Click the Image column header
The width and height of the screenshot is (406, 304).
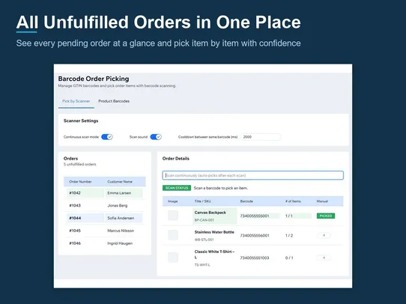point(173,201)
